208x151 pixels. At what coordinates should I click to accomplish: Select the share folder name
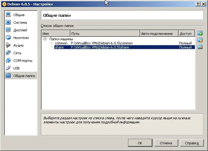pyautogui.click(x=59, y=47)
